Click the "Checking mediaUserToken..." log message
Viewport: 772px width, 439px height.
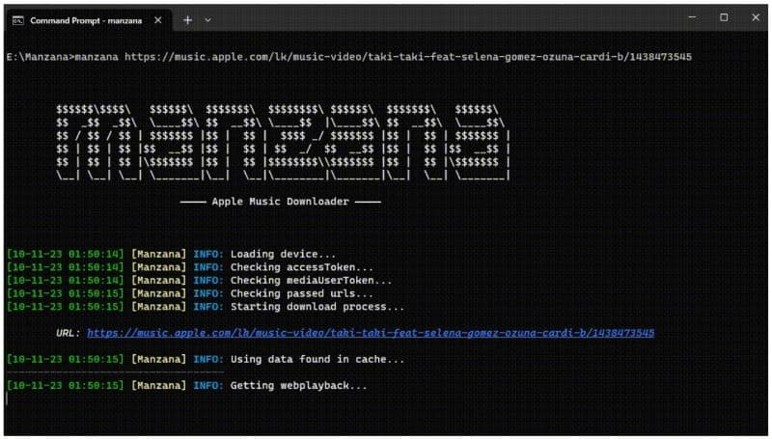[311, 281]
